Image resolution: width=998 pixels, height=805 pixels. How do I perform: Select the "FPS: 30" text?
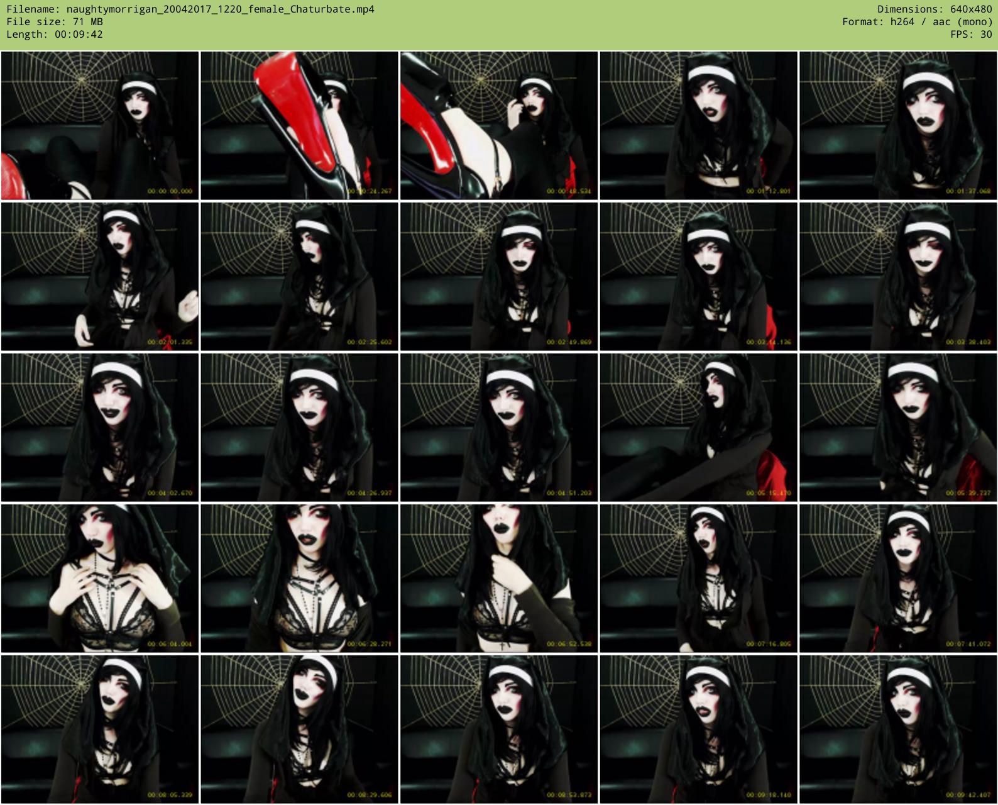coord(971,35)
